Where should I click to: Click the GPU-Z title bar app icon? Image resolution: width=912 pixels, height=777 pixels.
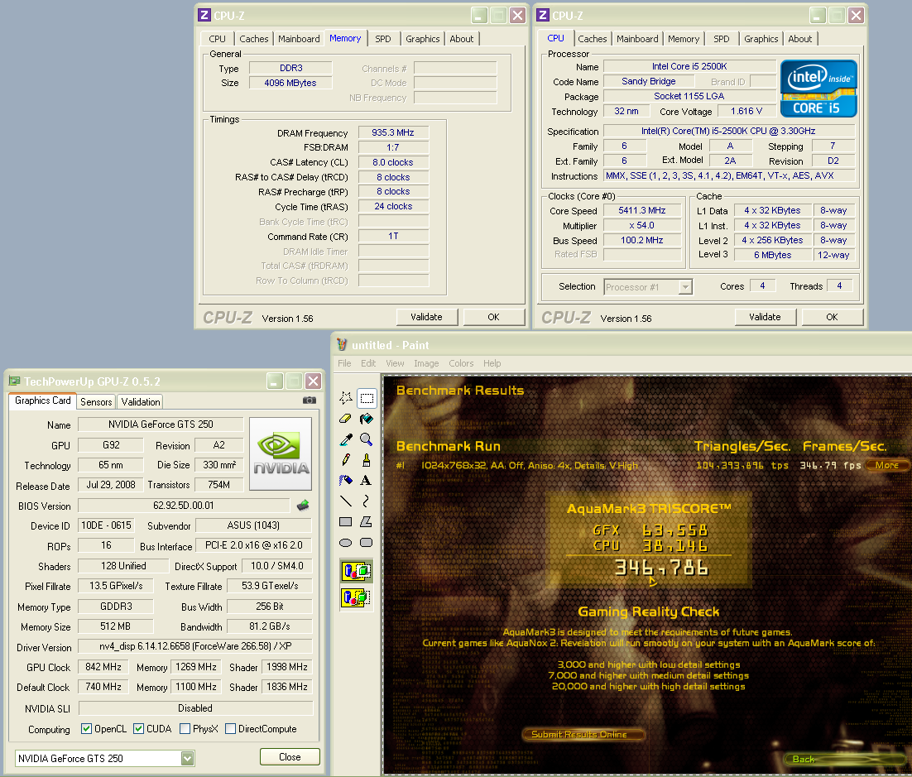point(15,381)
